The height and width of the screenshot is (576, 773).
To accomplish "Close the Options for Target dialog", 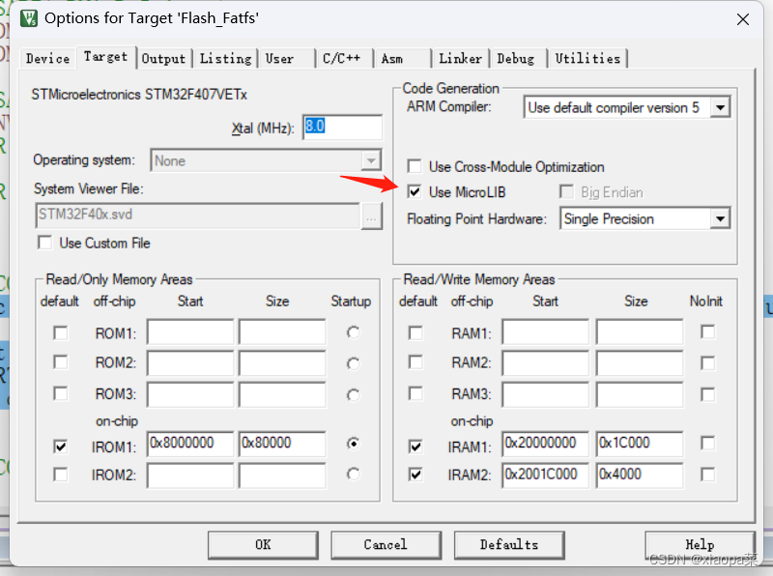I will pos(742,19).
